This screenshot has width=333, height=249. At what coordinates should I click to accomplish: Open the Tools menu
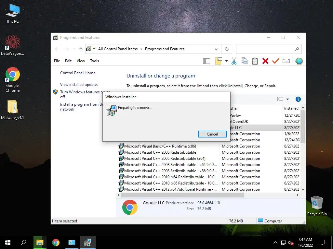95,61
